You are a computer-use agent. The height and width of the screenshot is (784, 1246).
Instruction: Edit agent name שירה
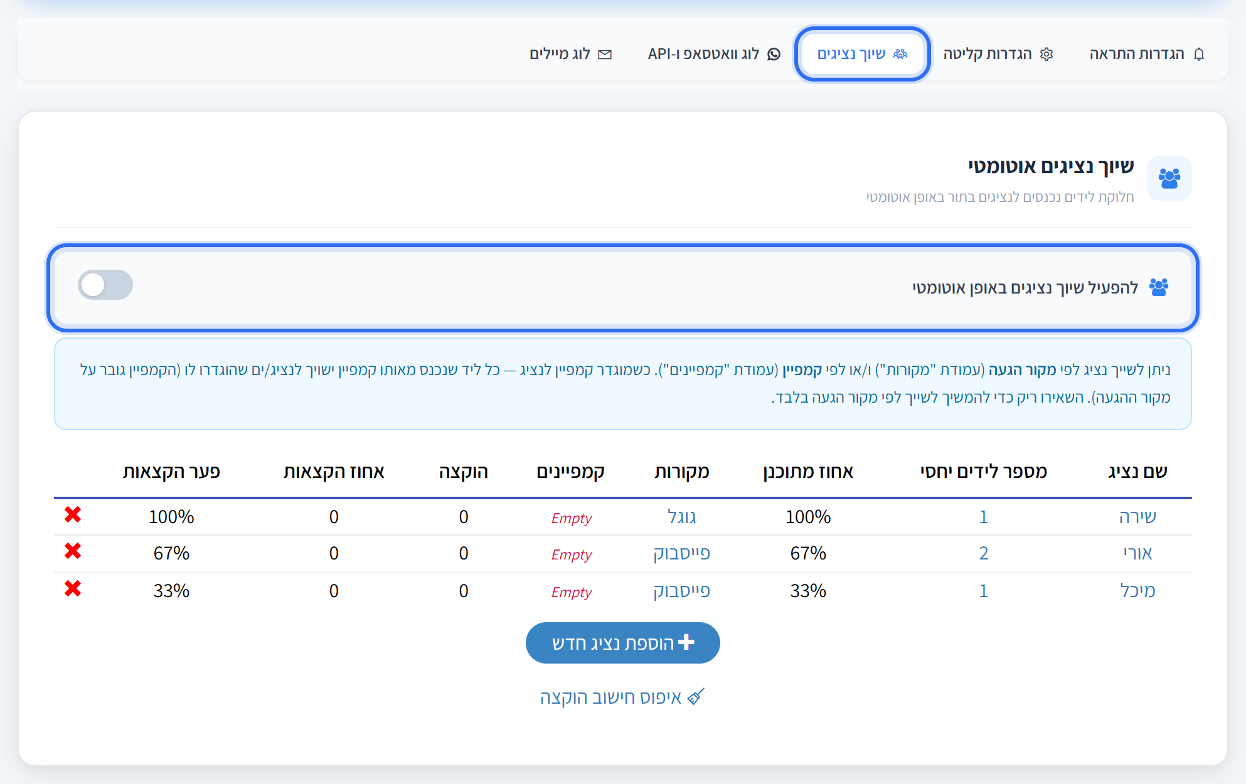coord(1137,517)
